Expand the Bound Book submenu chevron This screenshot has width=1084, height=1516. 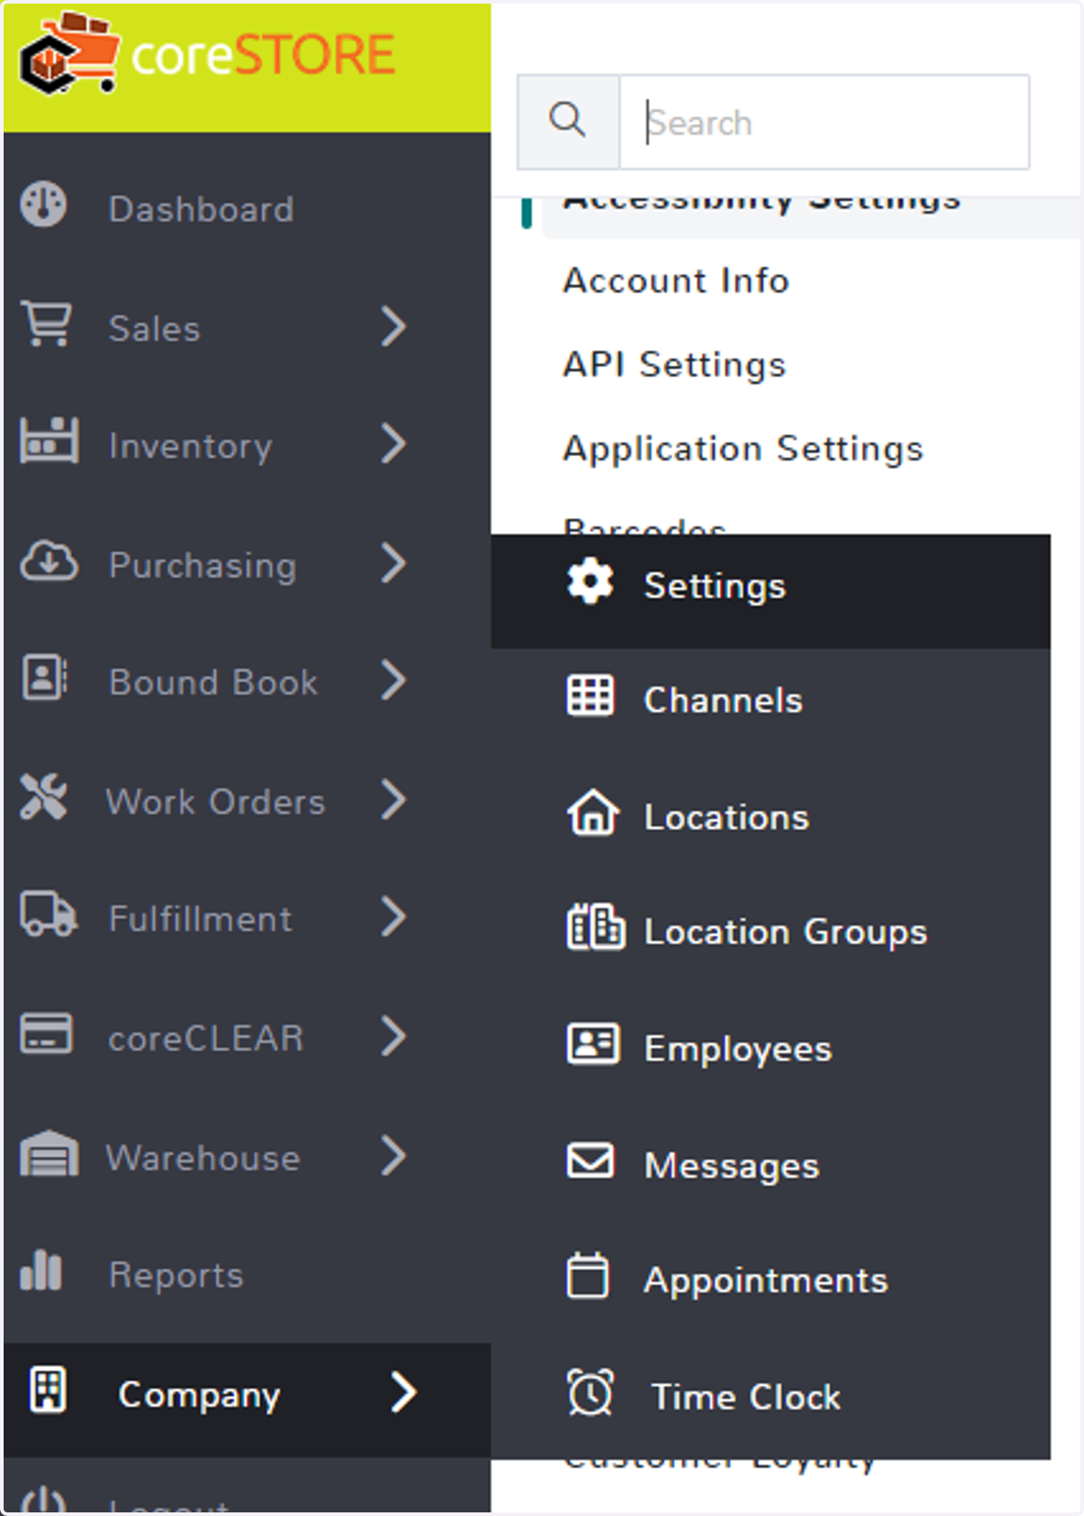[x=393, y=680]
